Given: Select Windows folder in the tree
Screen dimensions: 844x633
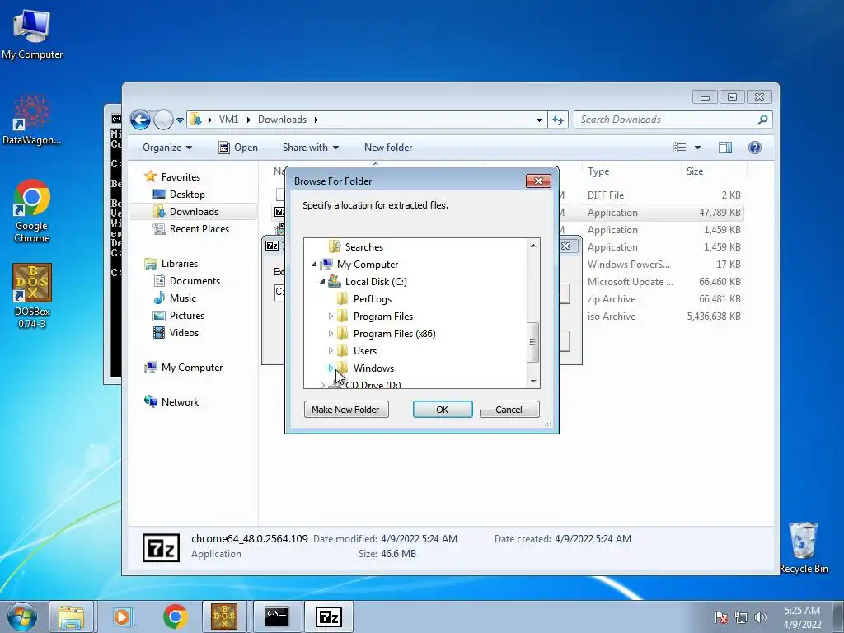Looking at the screenshot, I should coord(373,368).
